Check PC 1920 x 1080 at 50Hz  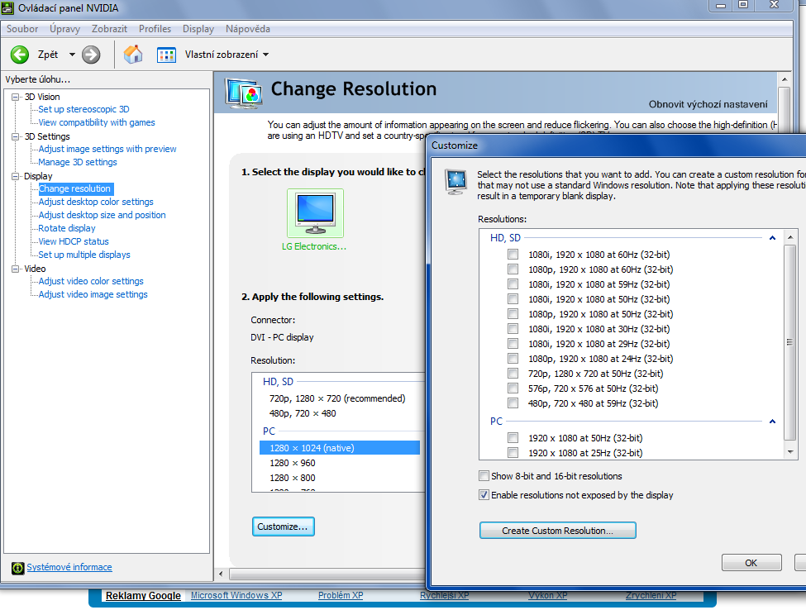513,437
